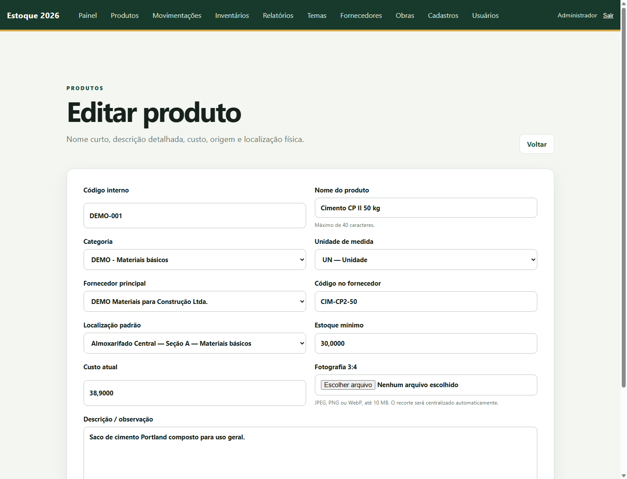Click the Escolher arquivo button
627x479 pixels.
pyautogui.click(x=348, y=385)
